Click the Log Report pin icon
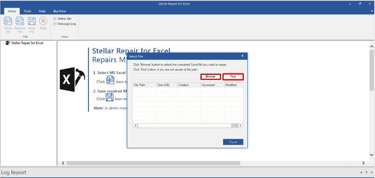This screenshot has height=178, width=375. click(x=367, y=173)
